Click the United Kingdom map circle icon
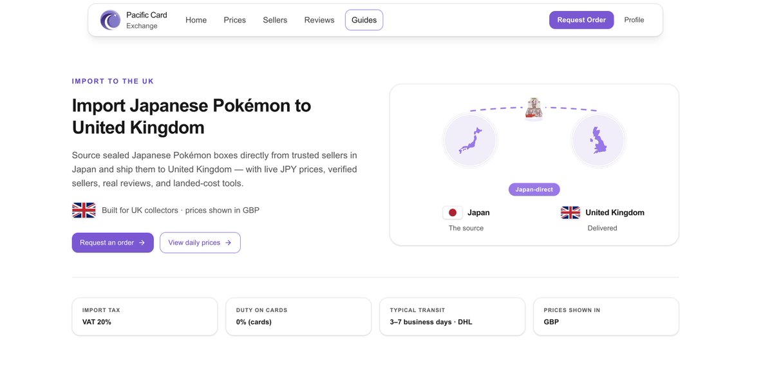 (x=598, y=140)
